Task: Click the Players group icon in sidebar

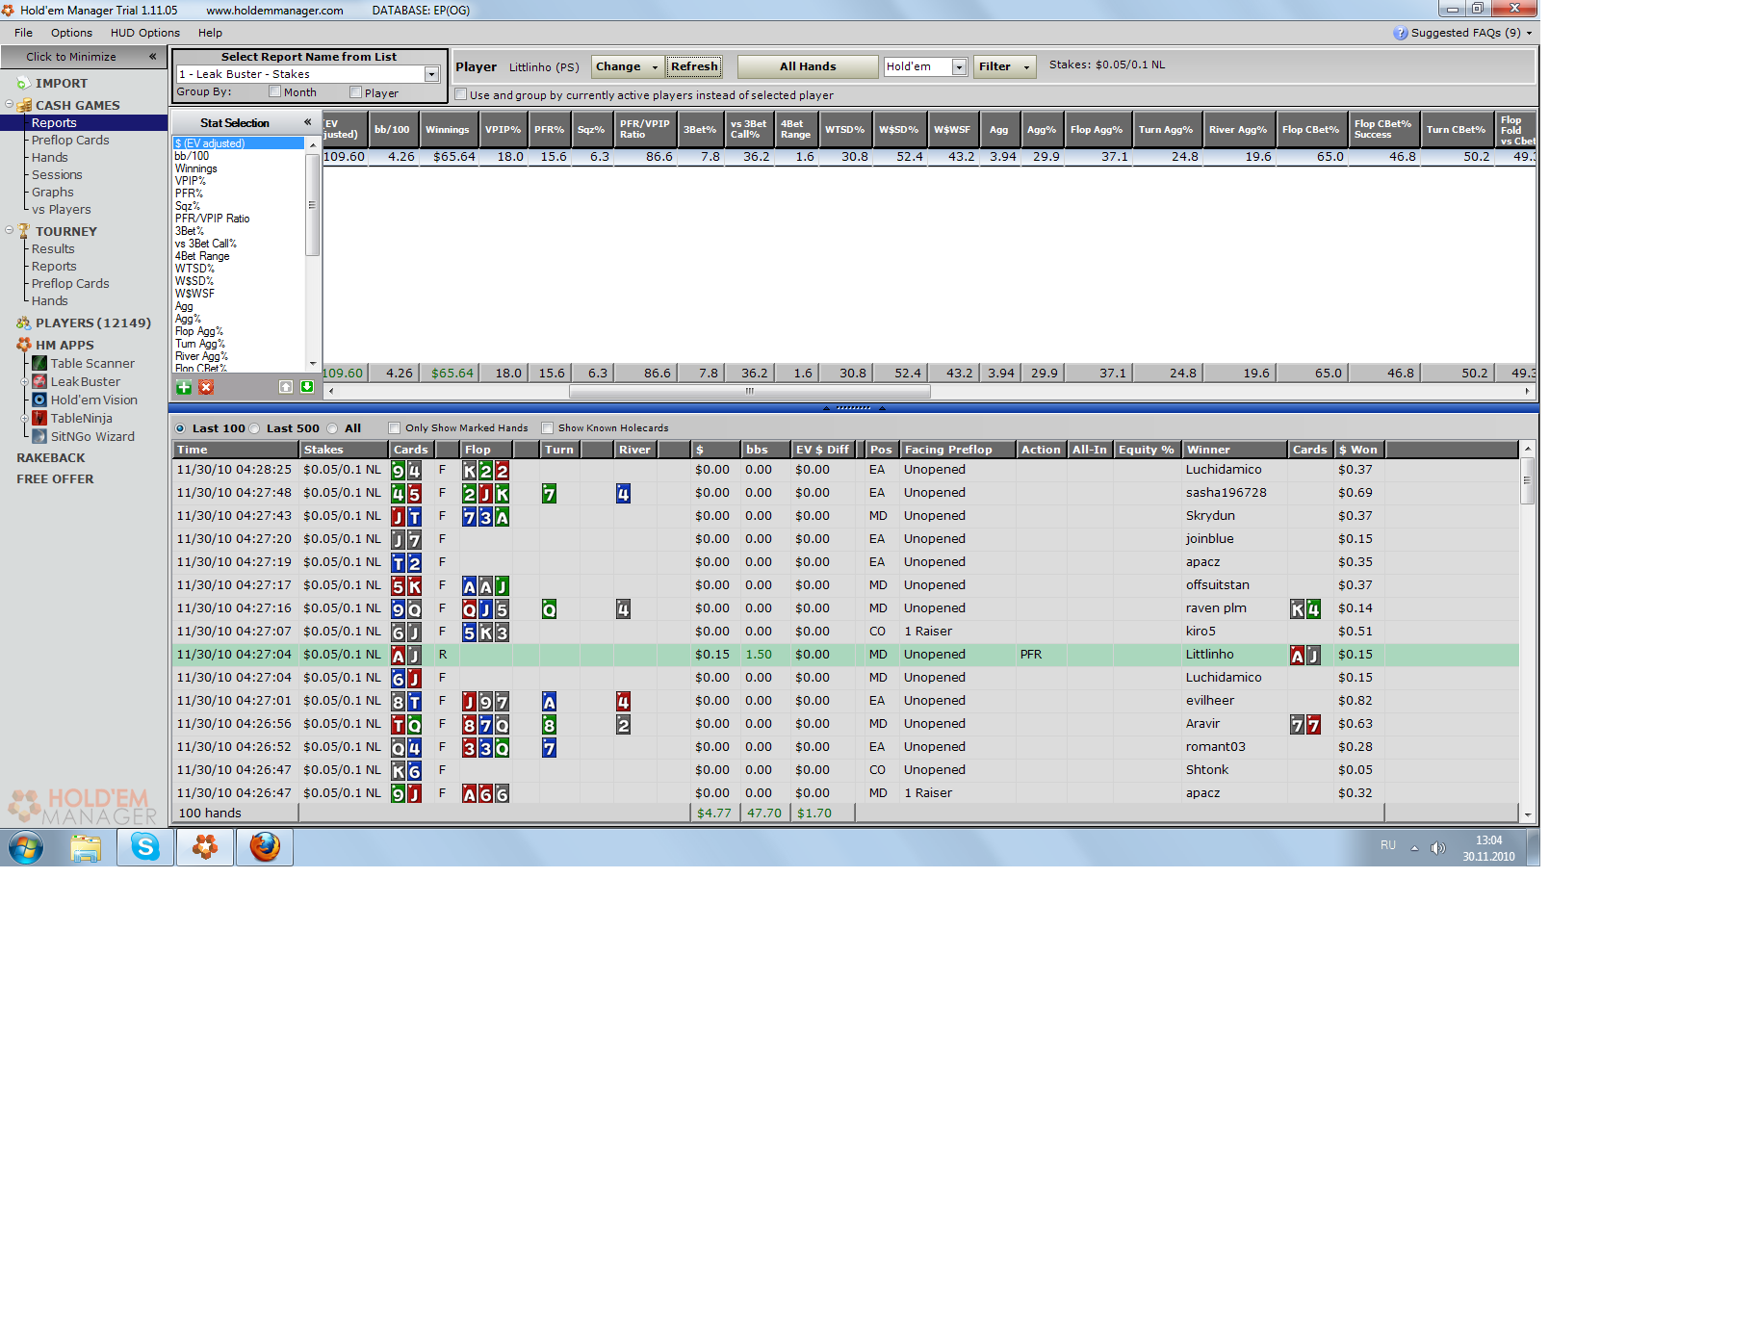Action: pyautogui.click(x=23, y=323)
